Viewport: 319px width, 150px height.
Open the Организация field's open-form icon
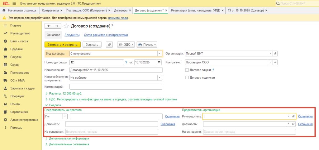(x=275, y=53)
